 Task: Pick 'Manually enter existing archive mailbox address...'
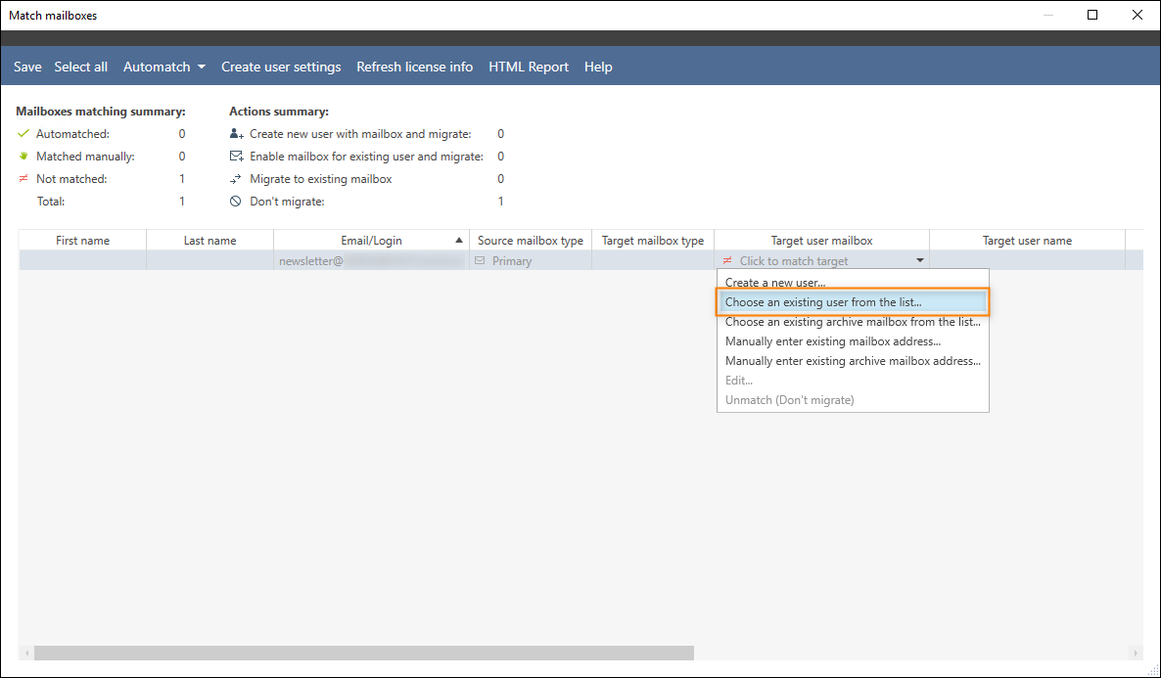pyautogui.click(x=853, y=361)
